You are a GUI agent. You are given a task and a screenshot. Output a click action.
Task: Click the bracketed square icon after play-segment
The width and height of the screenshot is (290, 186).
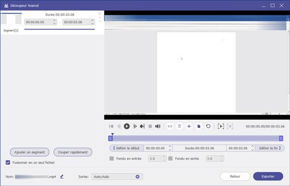click(x=230, y=126)
